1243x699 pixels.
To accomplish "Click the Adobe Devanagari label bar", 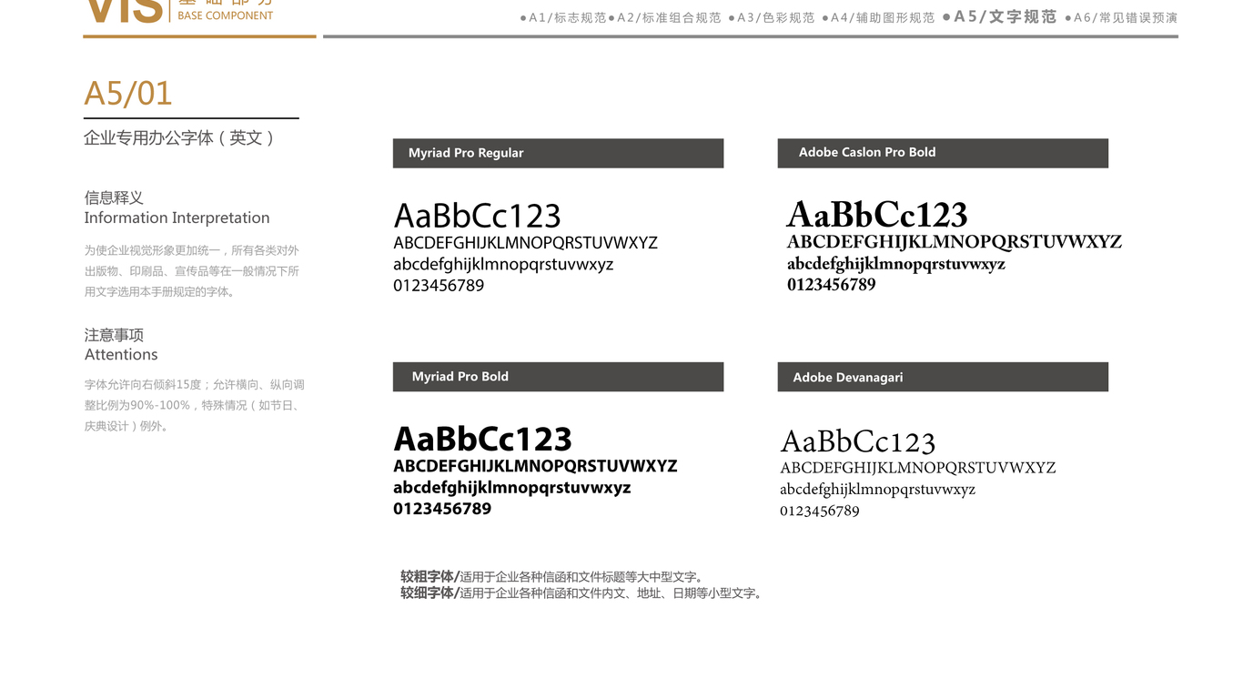I will tap(943, 377).
